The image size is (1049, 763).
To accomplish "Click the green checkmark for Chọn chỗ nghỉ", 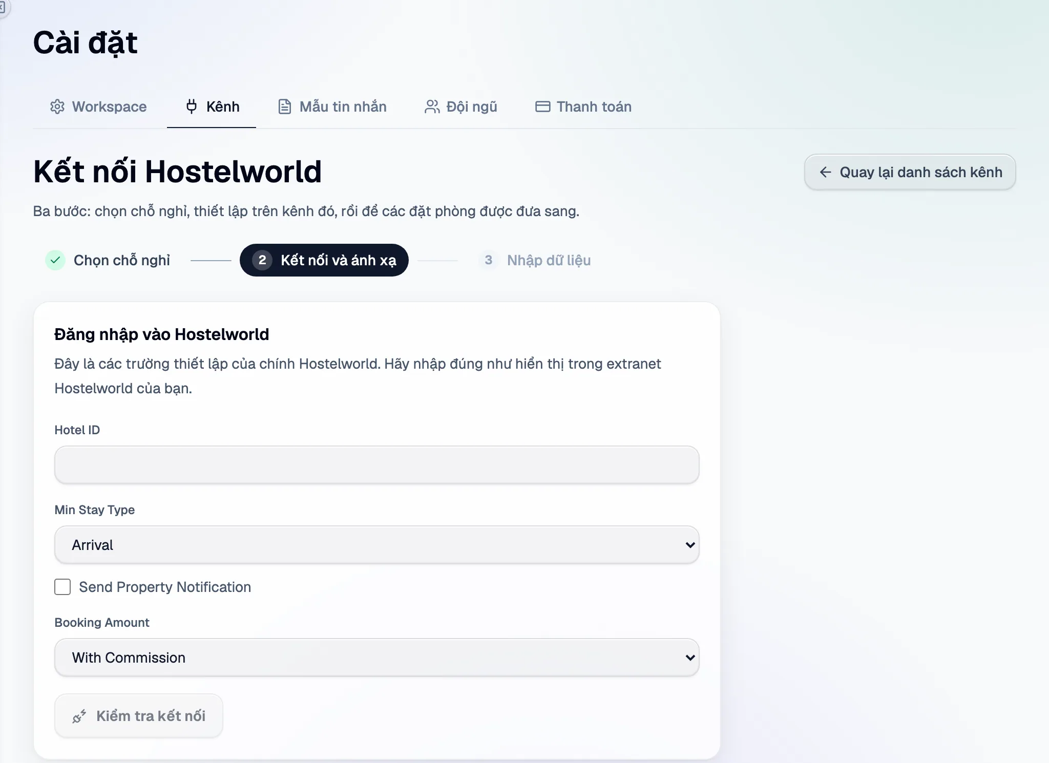I will tap(55, 260).
